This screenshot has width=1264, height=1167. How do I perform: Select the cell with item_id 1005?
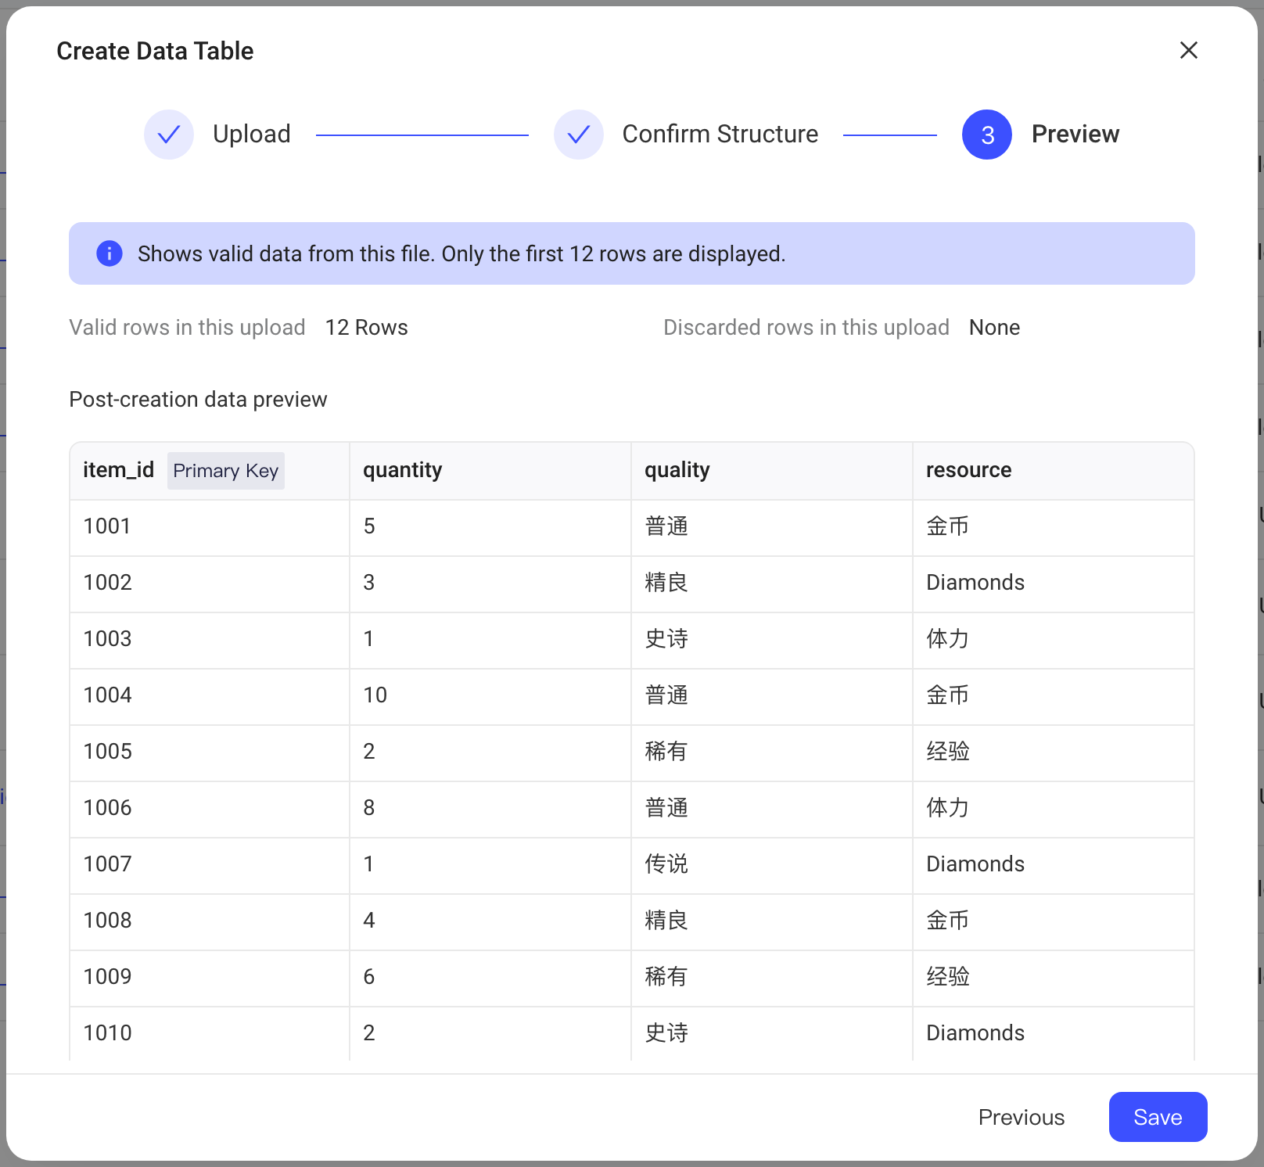pyautogui.click(x=210, y=753)
